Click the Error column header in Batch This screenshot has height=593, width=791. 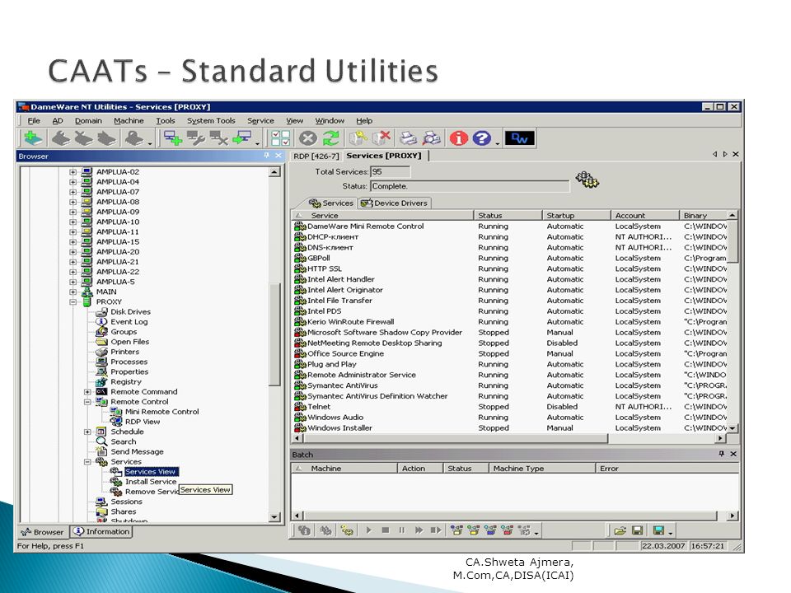click(667, 469)
